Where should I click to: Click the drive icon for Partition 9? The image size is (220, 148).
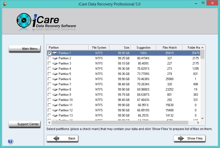tap(55, 95)
